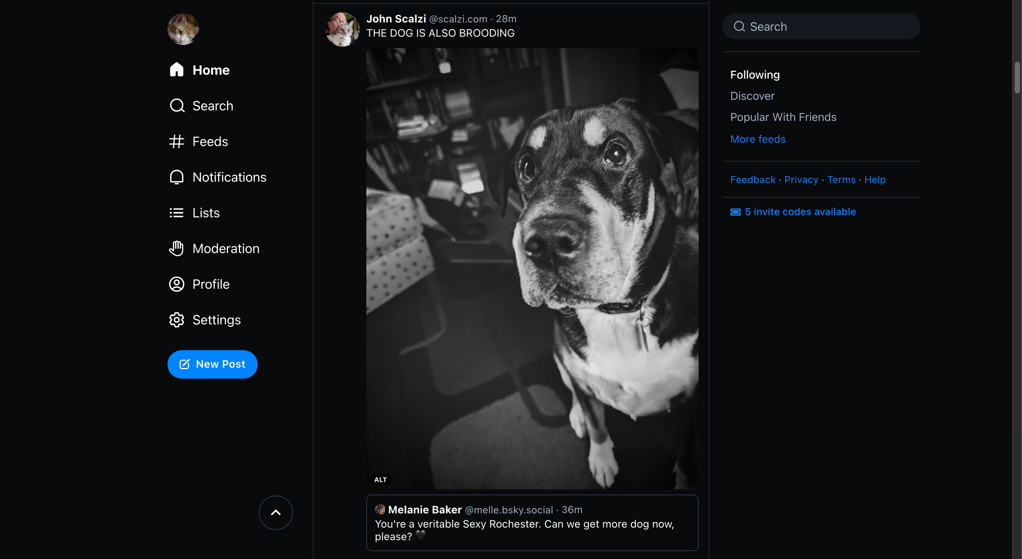This screenshot has height=559, width=1022.
Task: Open Search via the magnifier icon in the sidebar
Action: pos(177,105)
